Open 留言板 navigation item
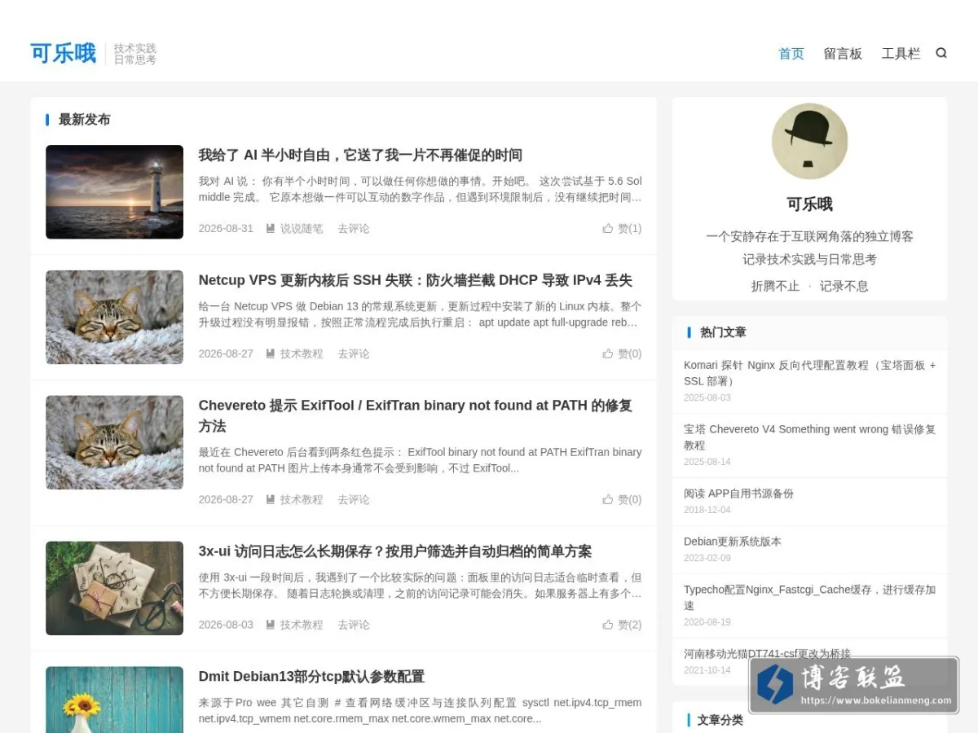Screen dimensions: 978x733 point(843,54)
